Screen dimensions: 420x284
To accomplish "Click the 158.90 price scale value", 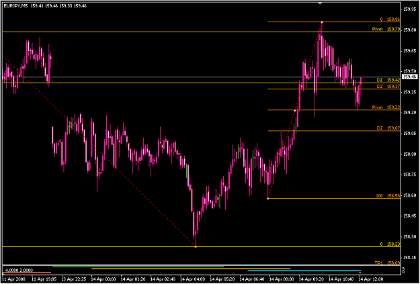I will click(x=409, y=154).
